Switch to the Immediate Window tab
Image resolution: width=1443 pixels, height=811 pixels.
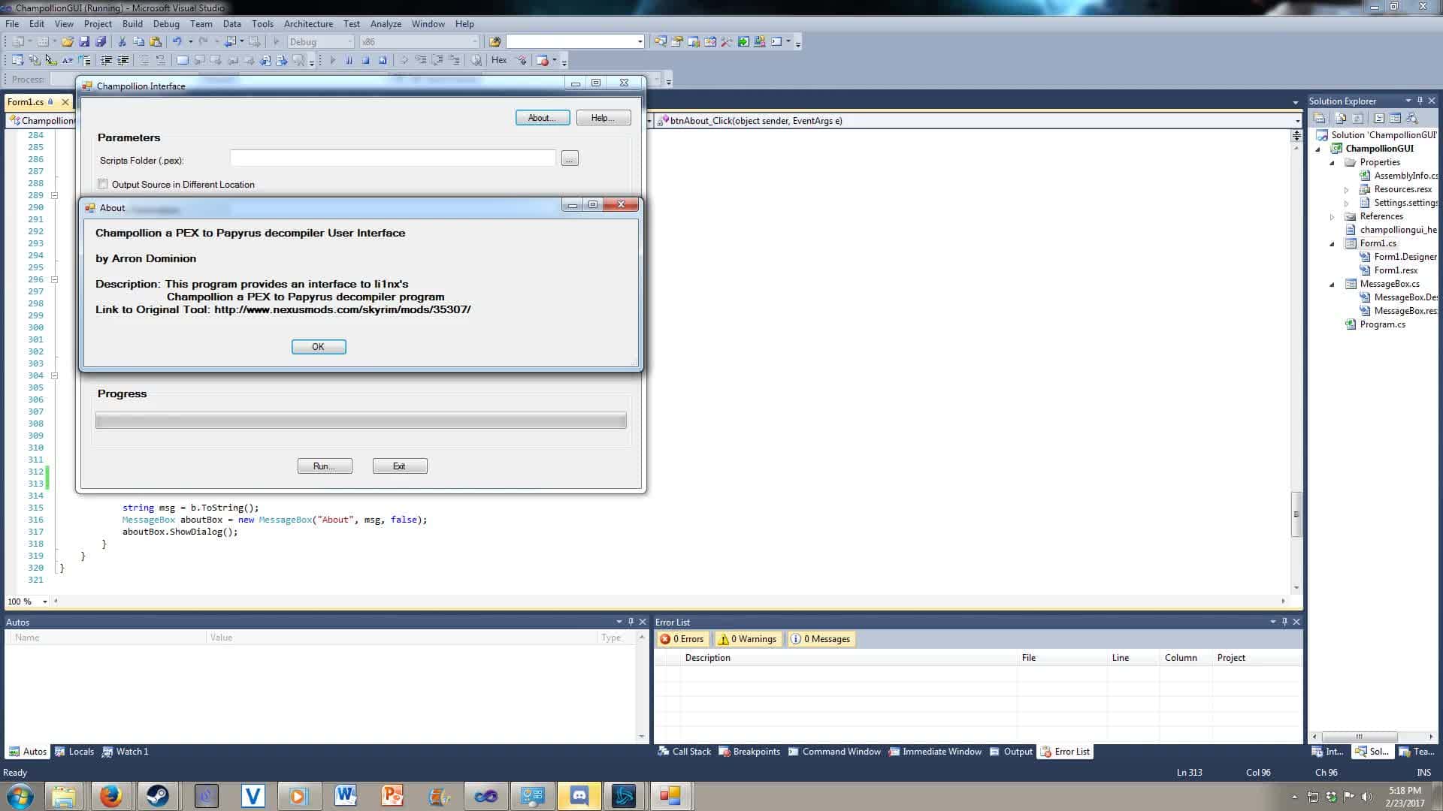(x=935, y=752)
